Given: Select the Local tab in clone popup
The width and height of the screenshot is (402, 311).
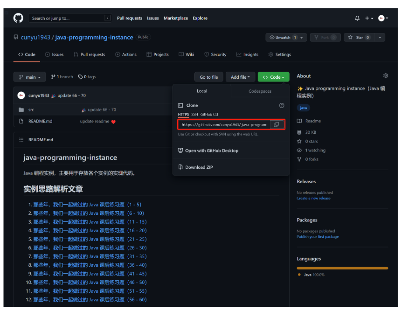Looking at the screenshot, I should click(x=202, y=91).
